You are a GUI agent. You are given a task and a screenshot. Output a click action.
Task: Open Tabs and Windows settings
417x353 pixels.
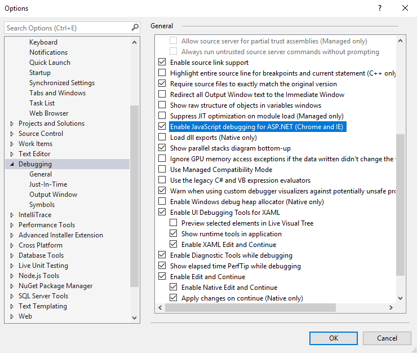57,93
